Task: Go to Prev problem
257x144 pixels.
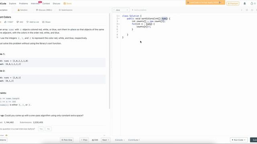Action: pos(84,140)
